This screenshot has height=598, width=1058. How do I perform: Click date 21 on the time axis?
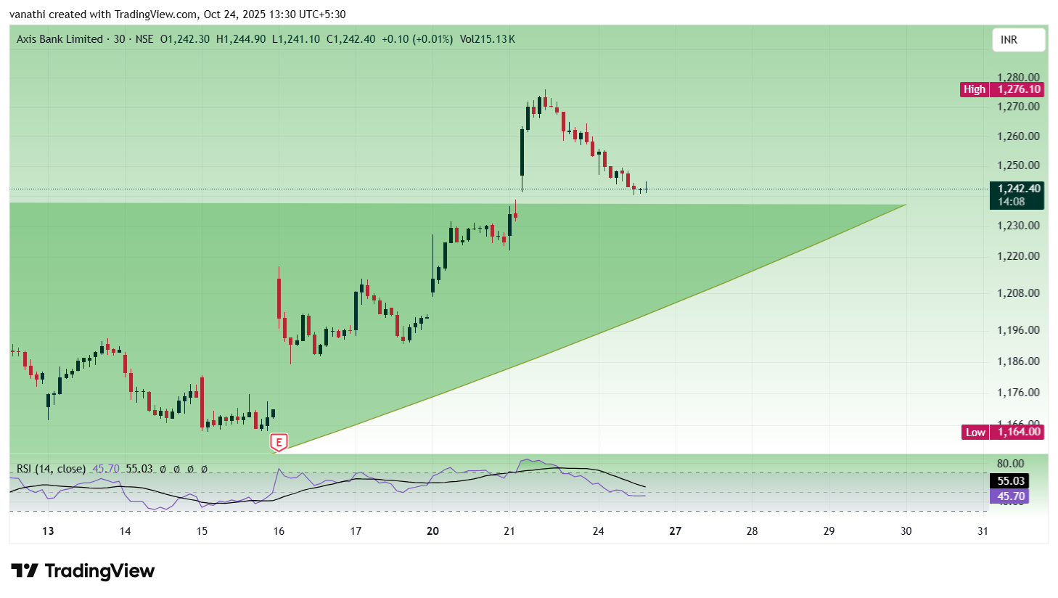coord(509,531)
